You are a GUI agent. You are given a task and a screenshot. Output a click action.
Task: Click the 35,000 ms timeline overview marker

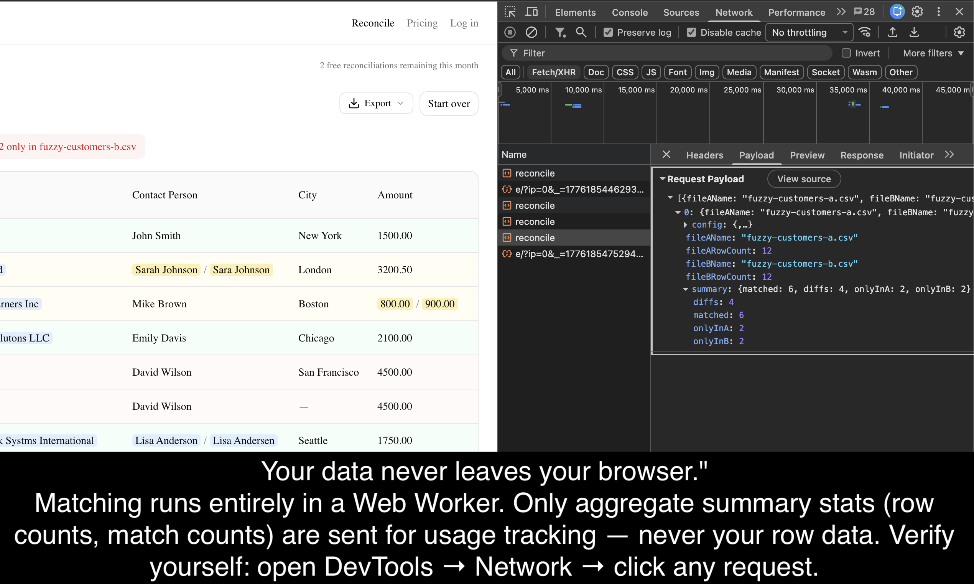coord(848,90)
